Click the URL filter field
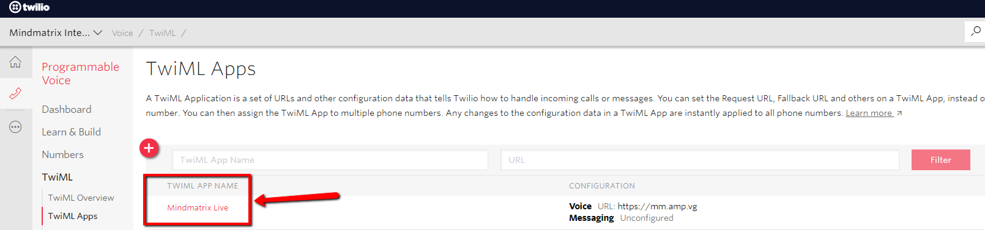Viewport: 985px width, 230px height. tap(700, 160)
